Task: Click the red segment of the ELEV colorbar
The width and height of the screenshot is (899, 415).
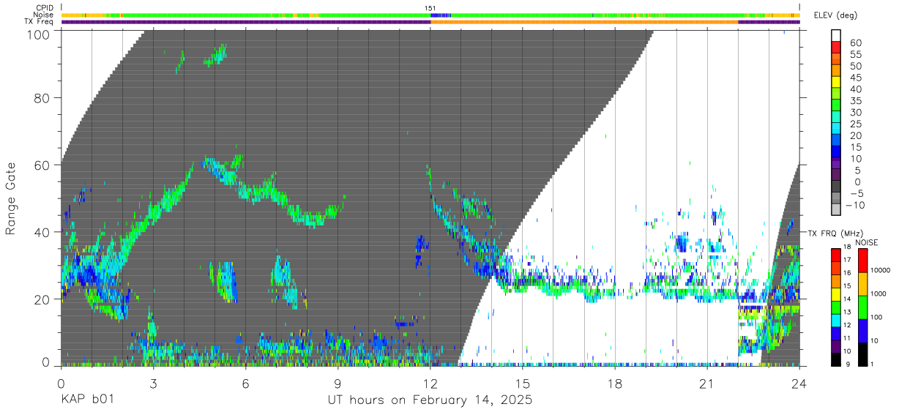Action: click(x=837, y=48)
